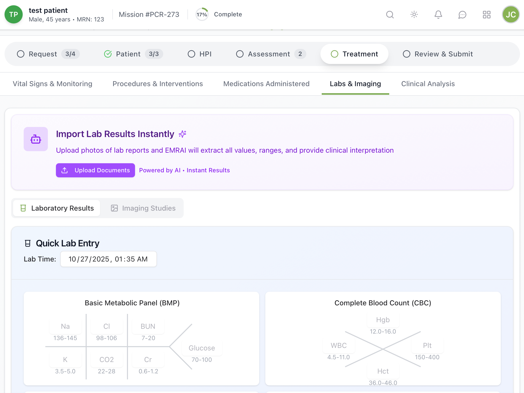524x393 pixels.
Task: Click the JC user avatar
Action: pyautogui.click(x=511, y=15)
